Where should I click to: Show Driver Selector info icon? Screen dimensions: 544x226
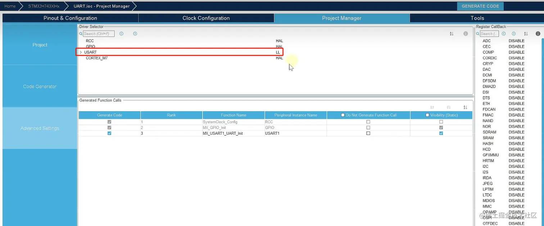tap(466, 34)
